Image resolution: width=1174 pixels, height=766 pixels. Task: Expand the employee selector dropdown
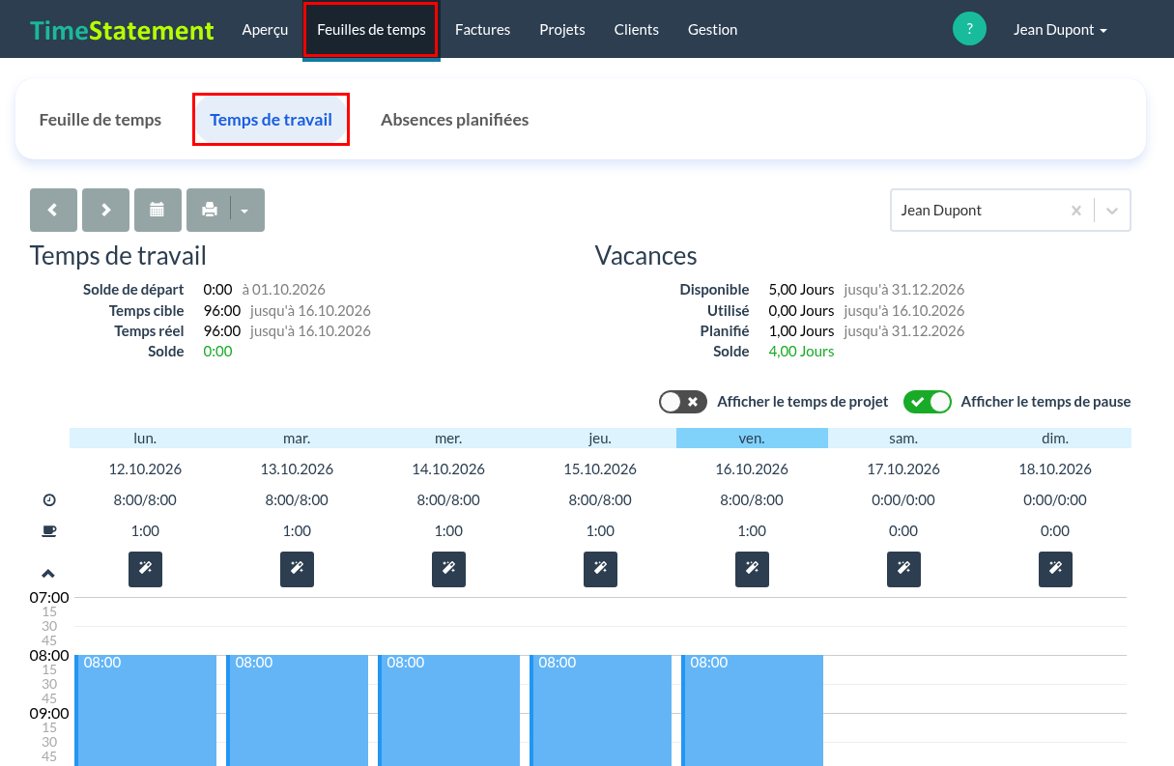(1112, 211)
